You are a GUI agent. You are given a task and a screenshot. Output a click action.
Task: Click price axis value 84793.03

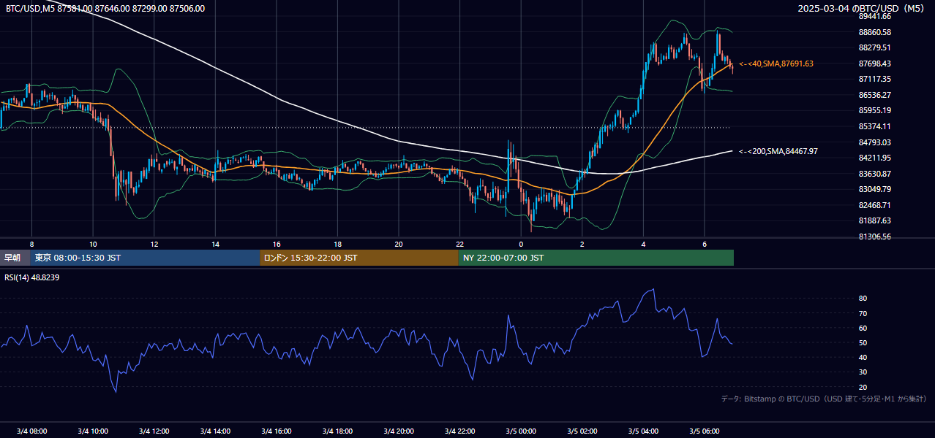(874, 142)
